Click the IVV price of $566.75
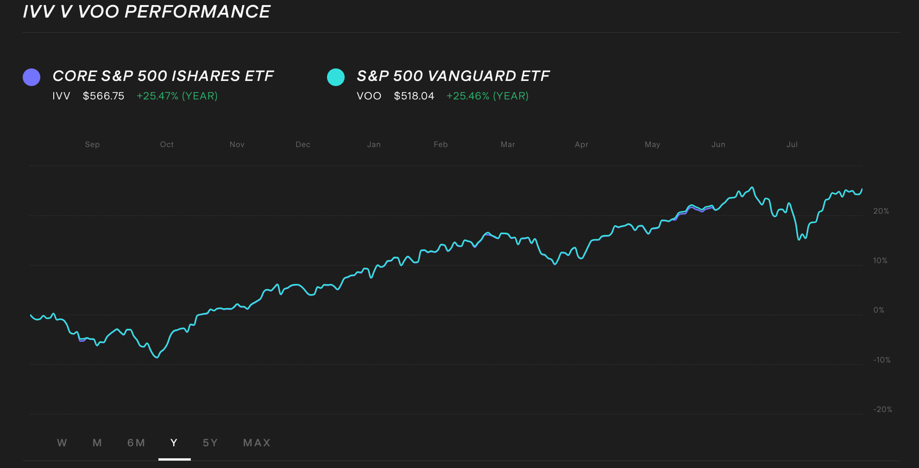The image size is (919, 468). (104, 96)
